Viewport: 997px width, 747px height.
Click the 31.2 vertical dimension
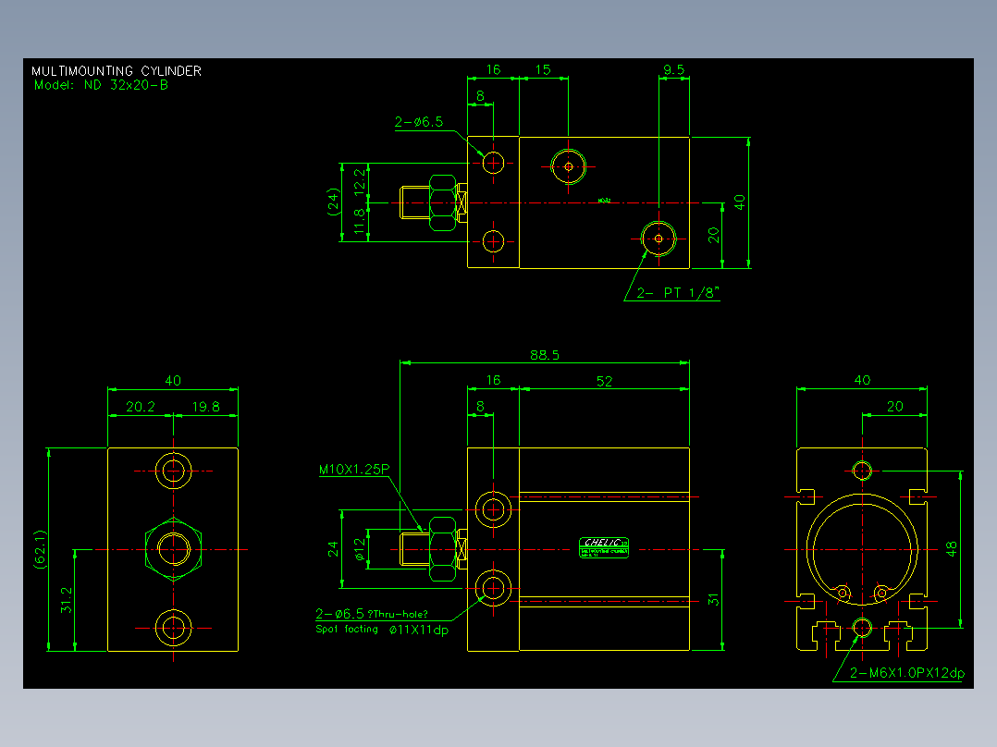(67, 600)
